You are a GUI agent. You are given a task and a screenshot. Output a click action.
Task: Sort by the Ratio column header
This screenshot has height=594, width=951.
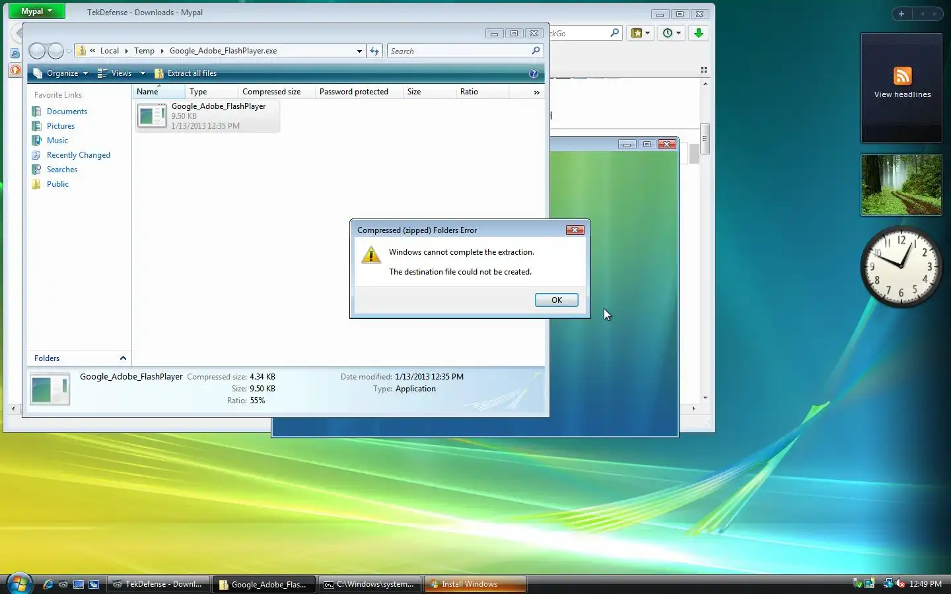(x=482, y=92)
